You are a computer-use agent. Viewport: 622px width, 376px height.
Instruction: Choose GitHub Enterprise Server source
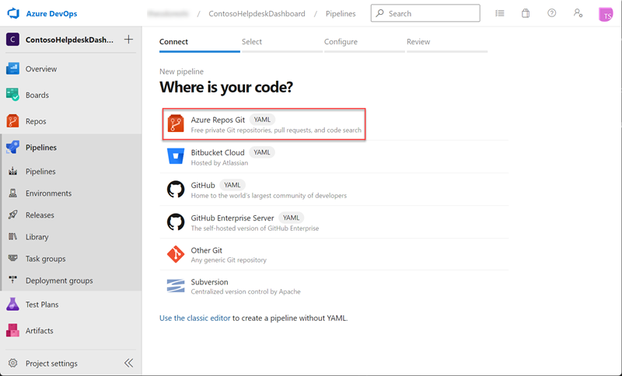334,222
